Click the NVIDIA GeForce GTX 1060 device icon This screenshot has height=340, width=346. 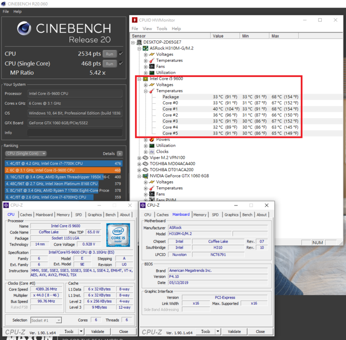click(145, 176)
